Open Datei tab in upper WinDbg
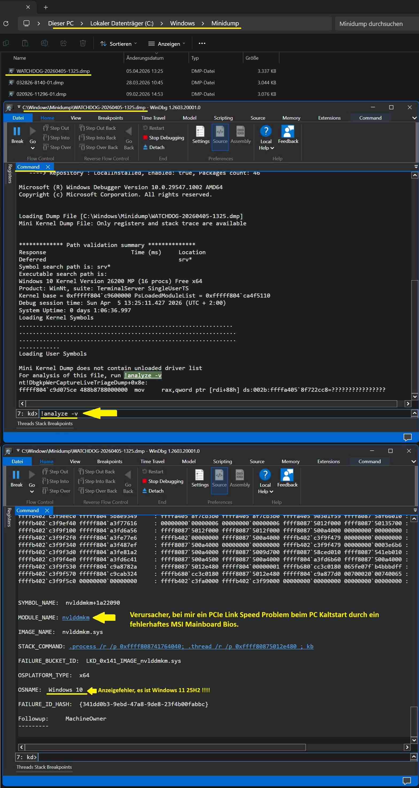Viewport: 419px width, 788px height. pos(18,118)
